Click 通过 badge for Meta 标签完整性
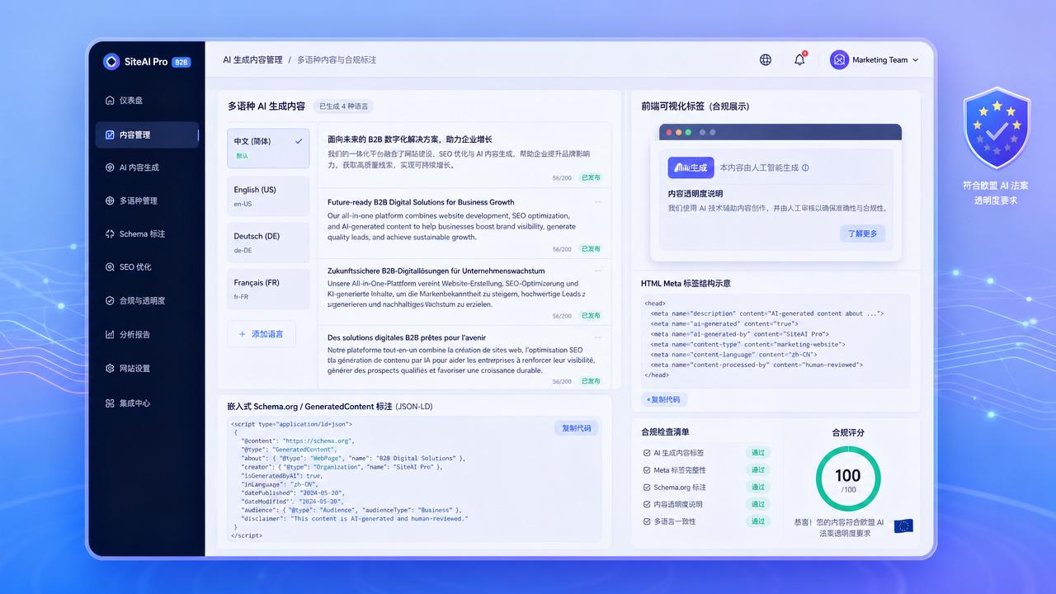 (757, 470)
